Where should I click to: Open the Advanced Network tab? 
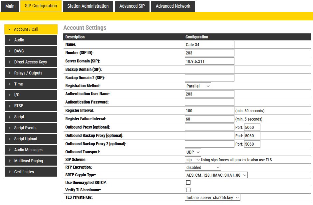pyautogui.click(x=173, y=6)
